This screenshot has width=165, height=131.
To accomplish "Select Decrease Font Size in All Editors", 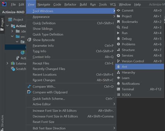I will click(x=71, y=116).
